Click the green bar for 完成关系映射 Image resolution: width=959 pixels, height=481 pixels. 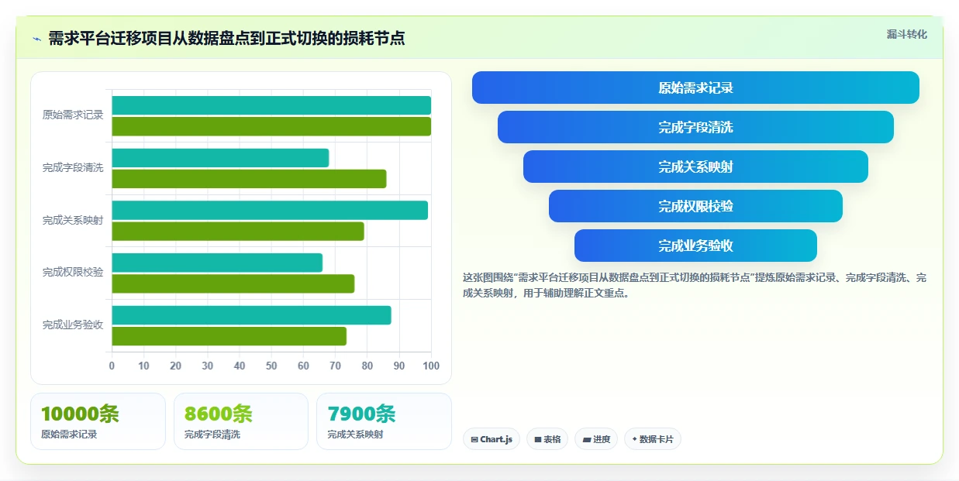pos(238,231)
